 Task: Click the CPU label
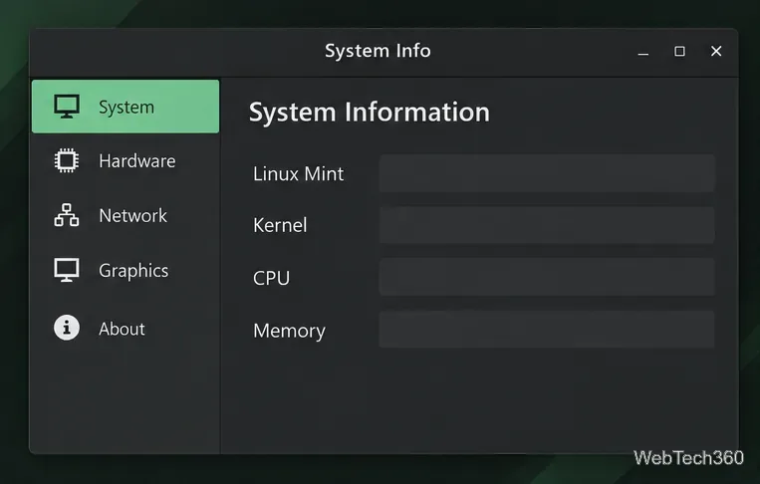tap(271, 278)
